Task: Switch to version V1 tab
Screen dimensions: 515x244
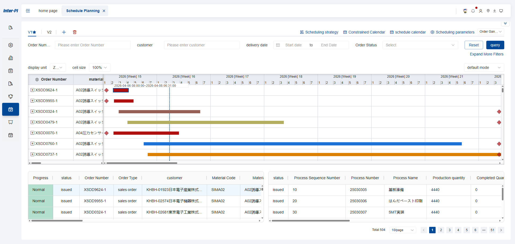Action: coord(32,32)
